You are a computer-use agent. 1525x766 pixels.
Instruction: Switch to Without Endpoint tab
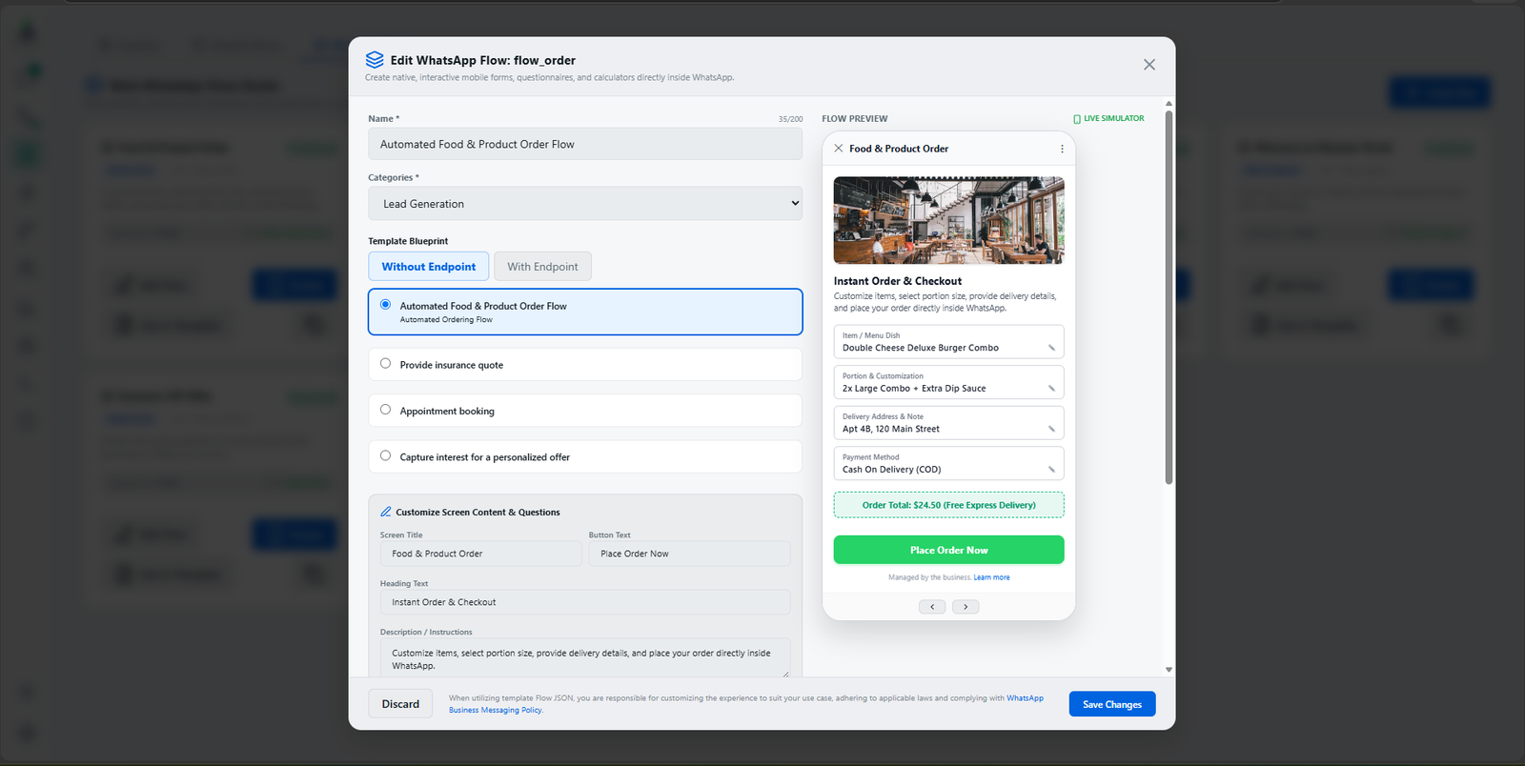(429, 267)
